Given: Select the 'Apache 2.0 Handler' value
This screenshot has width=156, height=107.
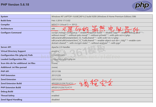Looking at the screenshot, I should (61, 47).
